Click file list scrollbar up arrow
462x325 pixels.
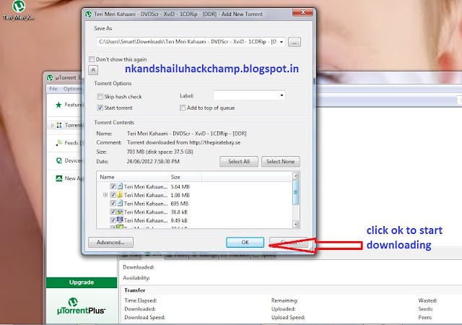pos(295,176)
